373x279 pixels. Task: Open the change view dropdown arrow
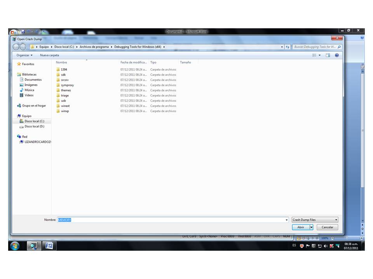tap(320, 55)
